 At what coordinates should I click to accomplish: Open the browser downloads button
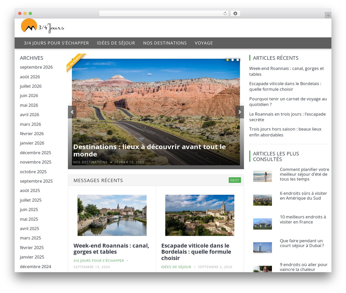point(235,14)
